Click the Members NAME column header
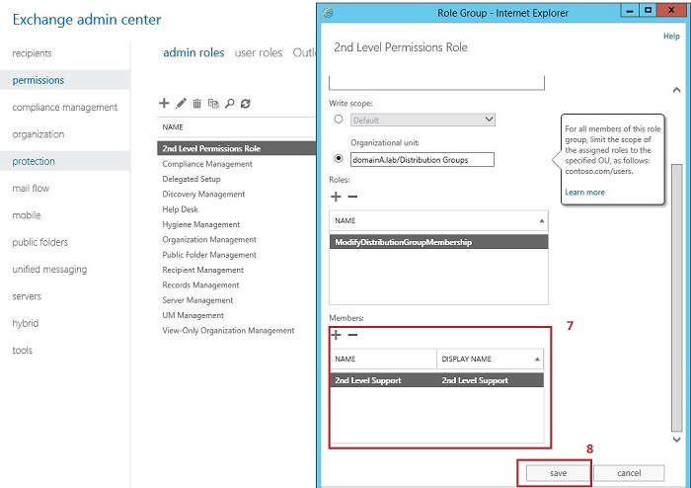This screenshot has width=691, height=488. 383,359
